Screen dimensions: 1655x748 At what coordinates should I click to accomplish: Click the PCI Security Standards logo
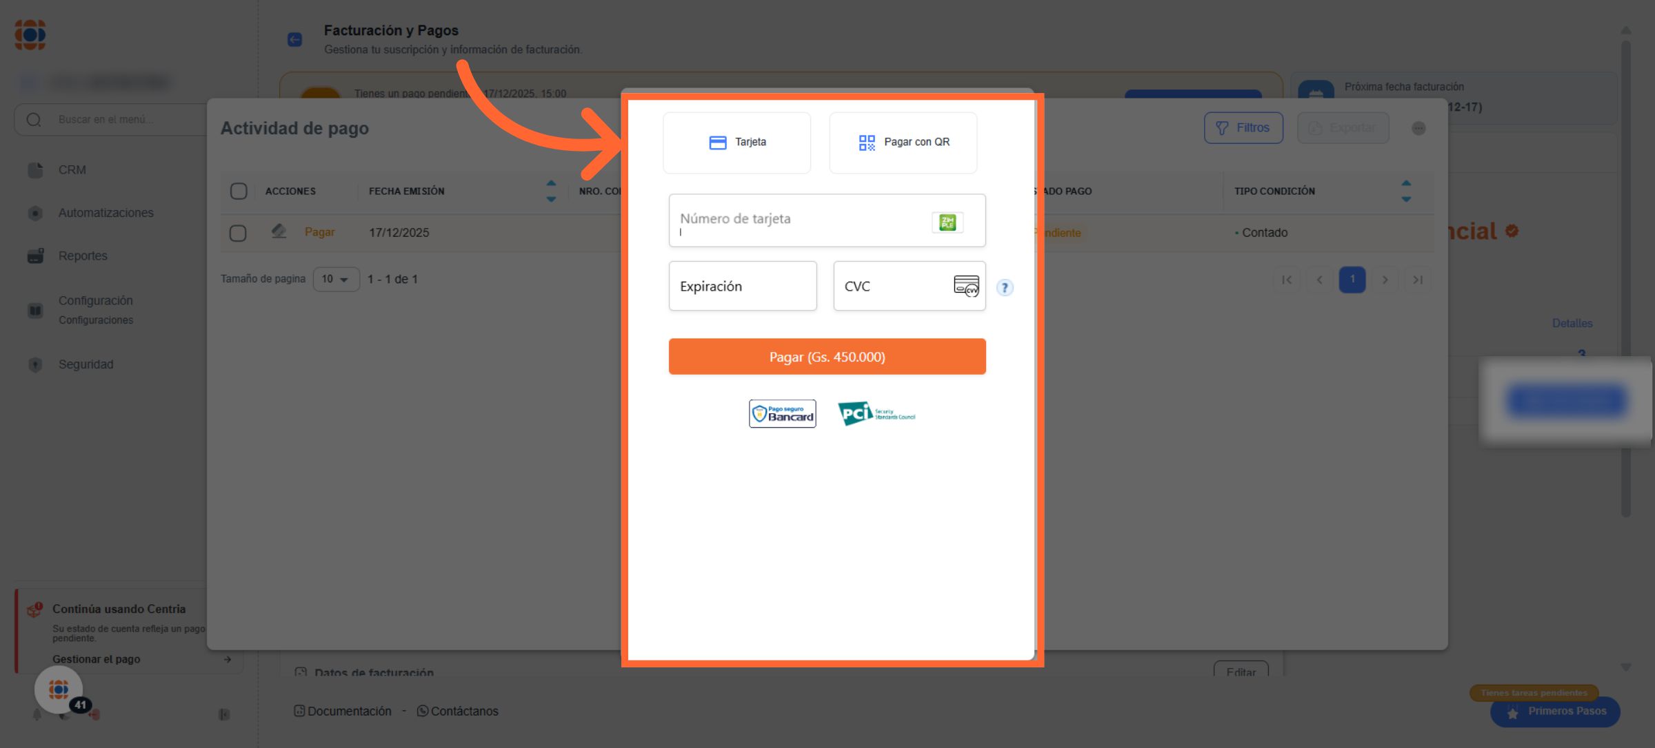[876, 414]
